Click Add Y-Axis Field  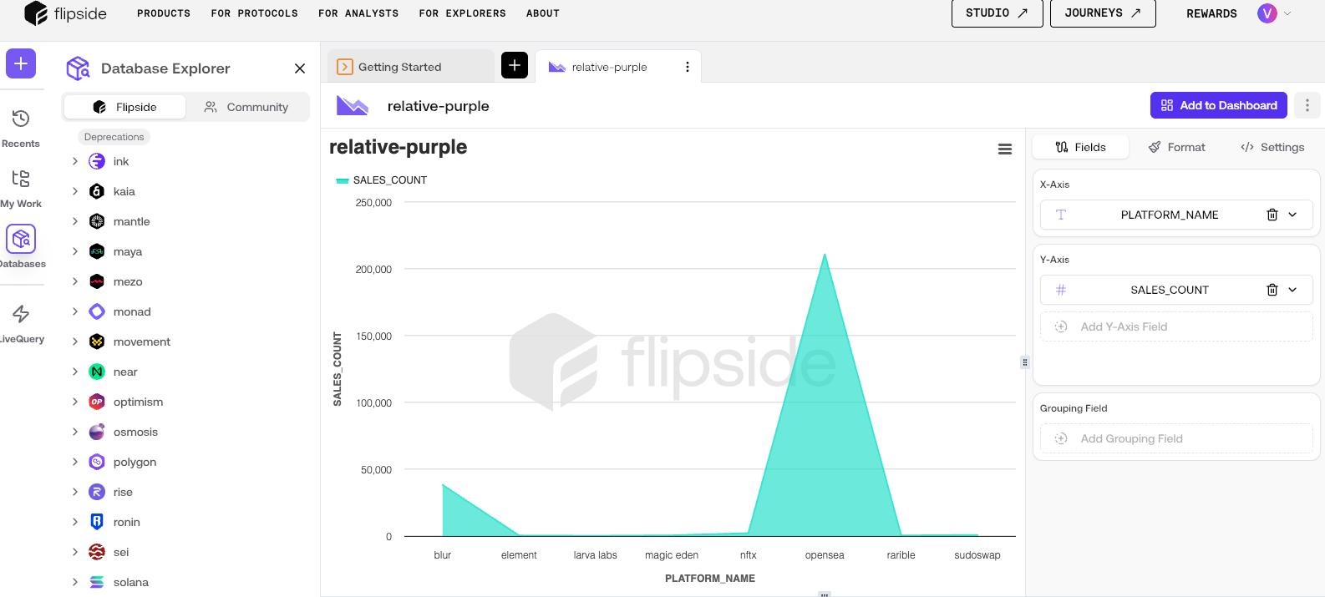[1176, 326]
